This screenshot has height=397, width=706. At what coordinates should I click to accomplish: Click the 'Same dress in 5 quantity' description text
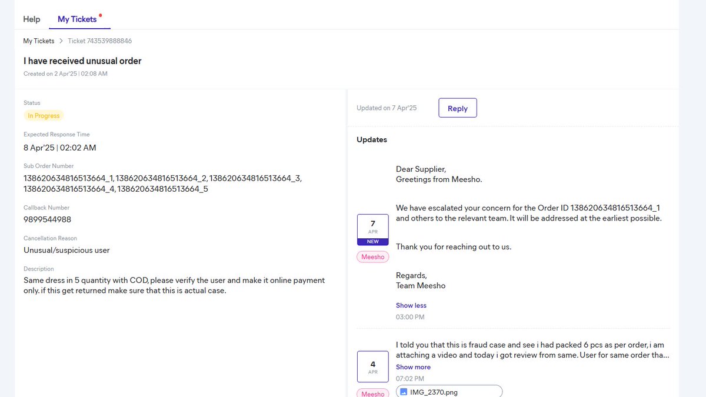click(x=174, y=285)
